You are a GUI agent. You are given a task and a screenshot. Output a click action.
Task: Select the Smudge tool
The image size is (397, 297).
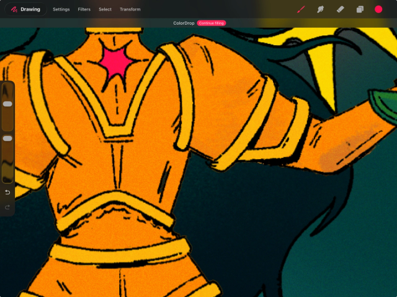[320, 10]
